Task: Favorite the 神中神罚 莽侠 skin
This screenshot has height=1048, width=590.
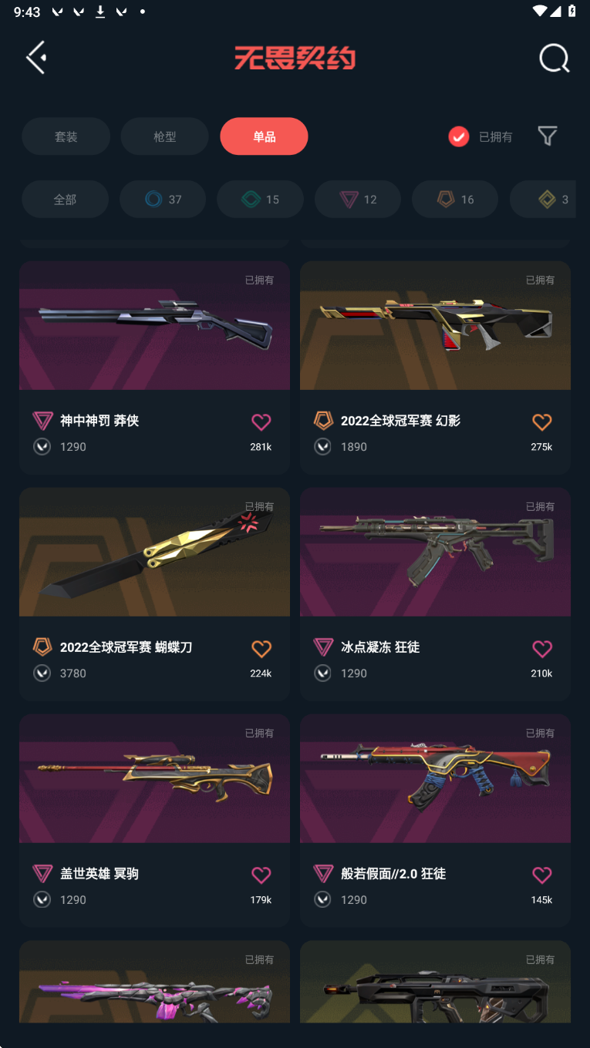Action: pos(261,422)
